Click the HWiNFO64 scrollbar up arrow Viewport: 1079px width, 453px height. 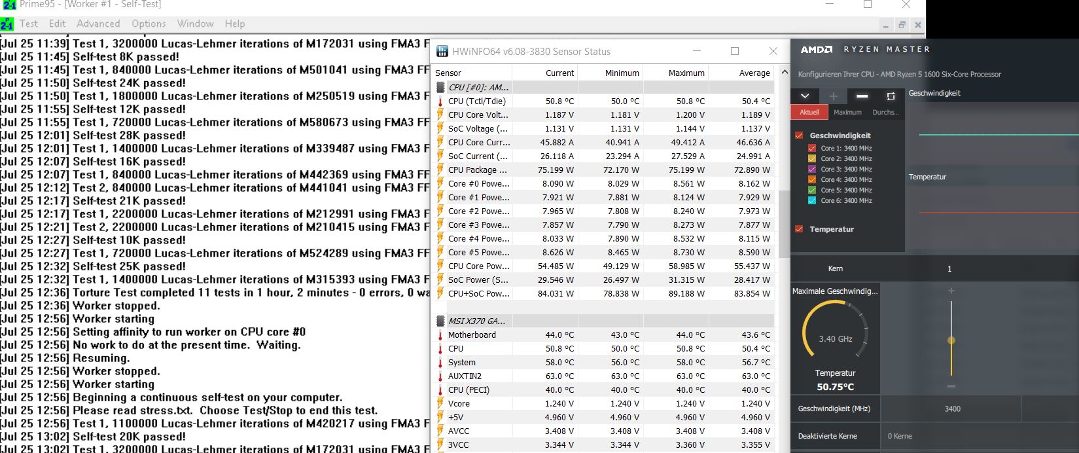pyautogui.click(x=784, y=72)
